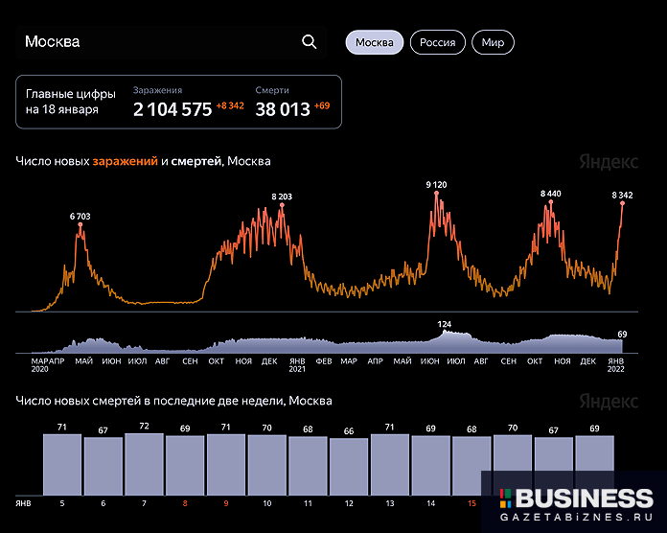667x533 pixels.
Task: Switch to the Россия tab
Action: point(438,43)
